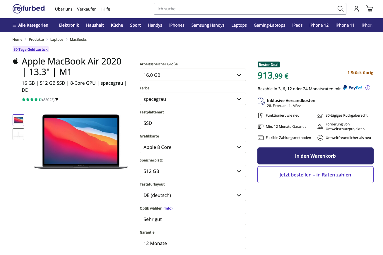Click Produkte in the breadcrumb
Image resolution: width=383 pixels, height=255 pixels.
pos(36,40)
